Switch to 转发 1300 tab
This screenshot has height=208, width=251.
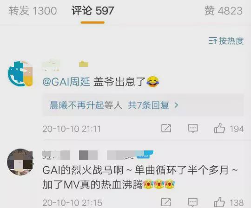click(x=33, y=11)
